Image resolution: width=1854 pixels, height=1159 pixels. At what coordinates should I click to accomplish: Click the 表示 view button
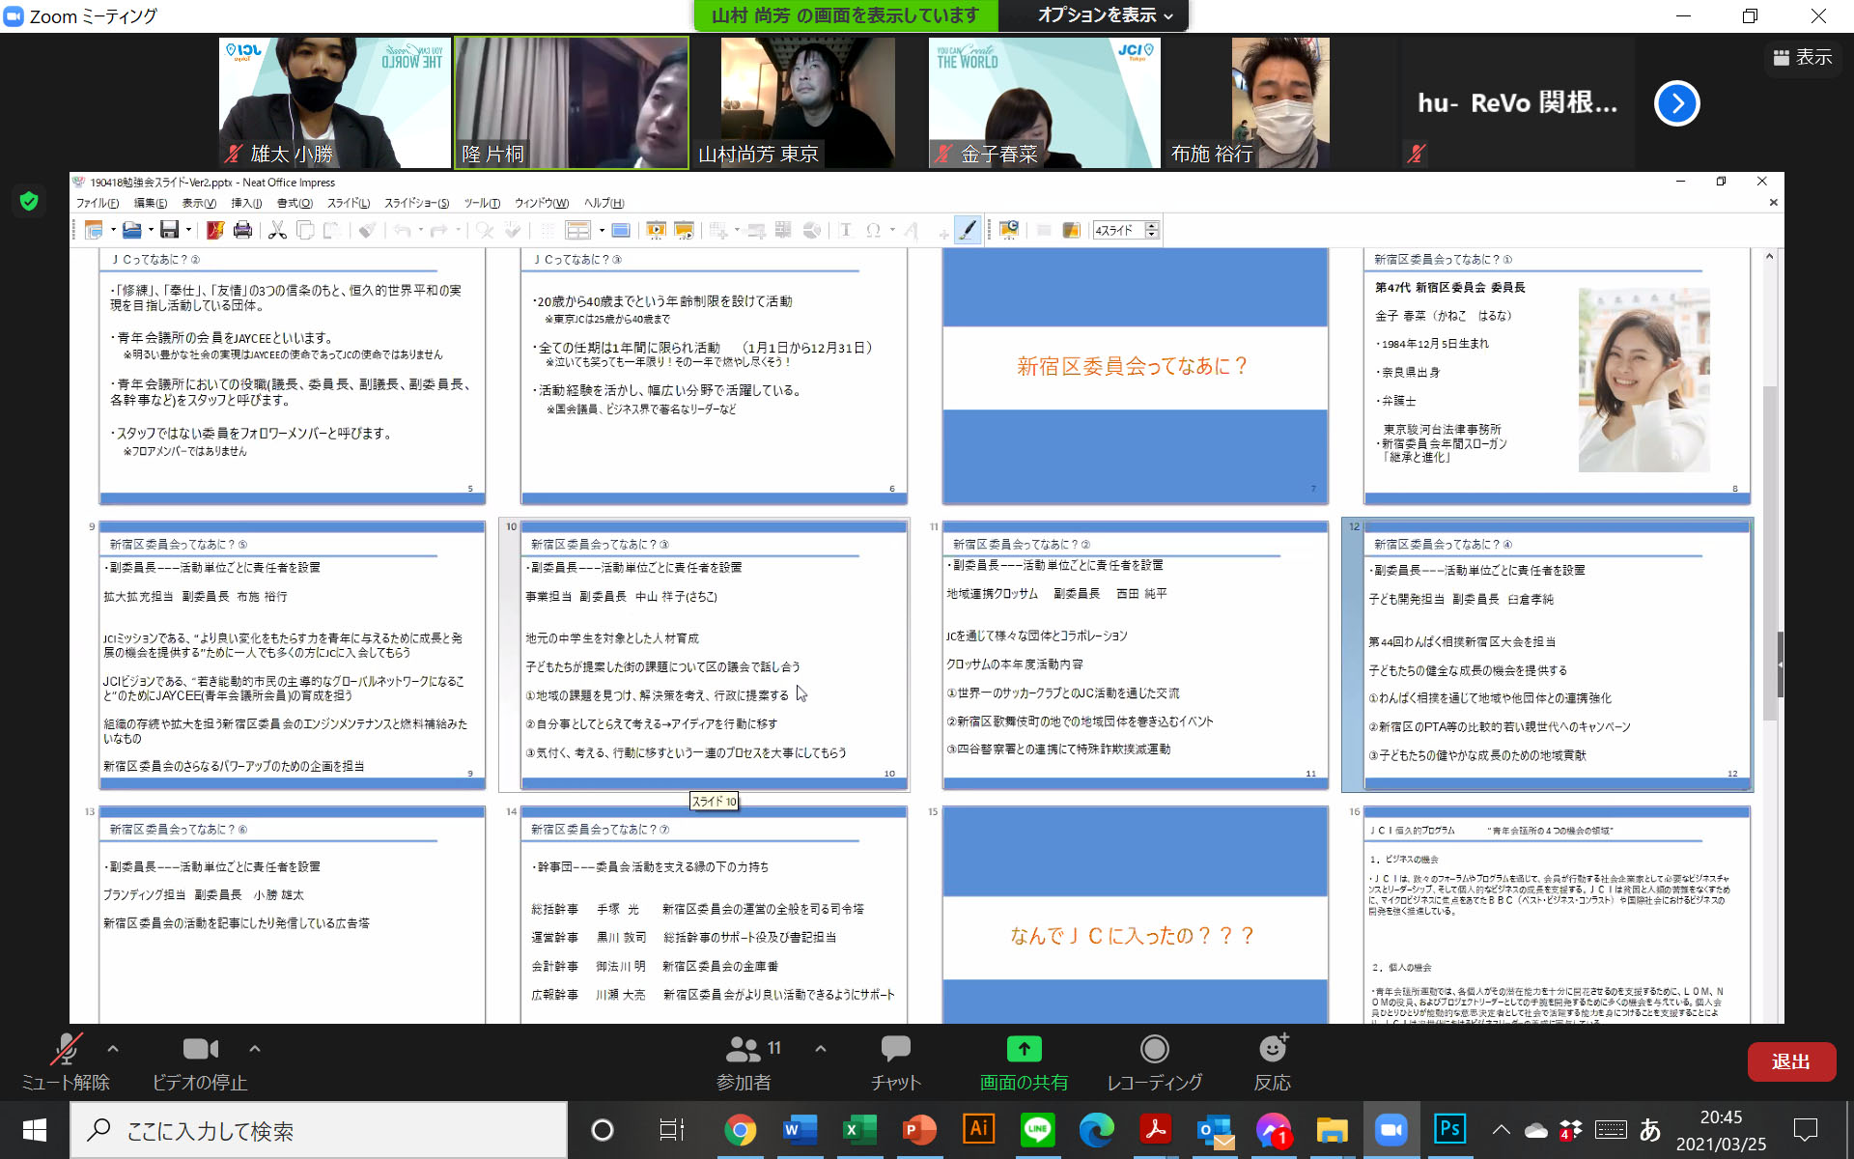click(1802, 57)
